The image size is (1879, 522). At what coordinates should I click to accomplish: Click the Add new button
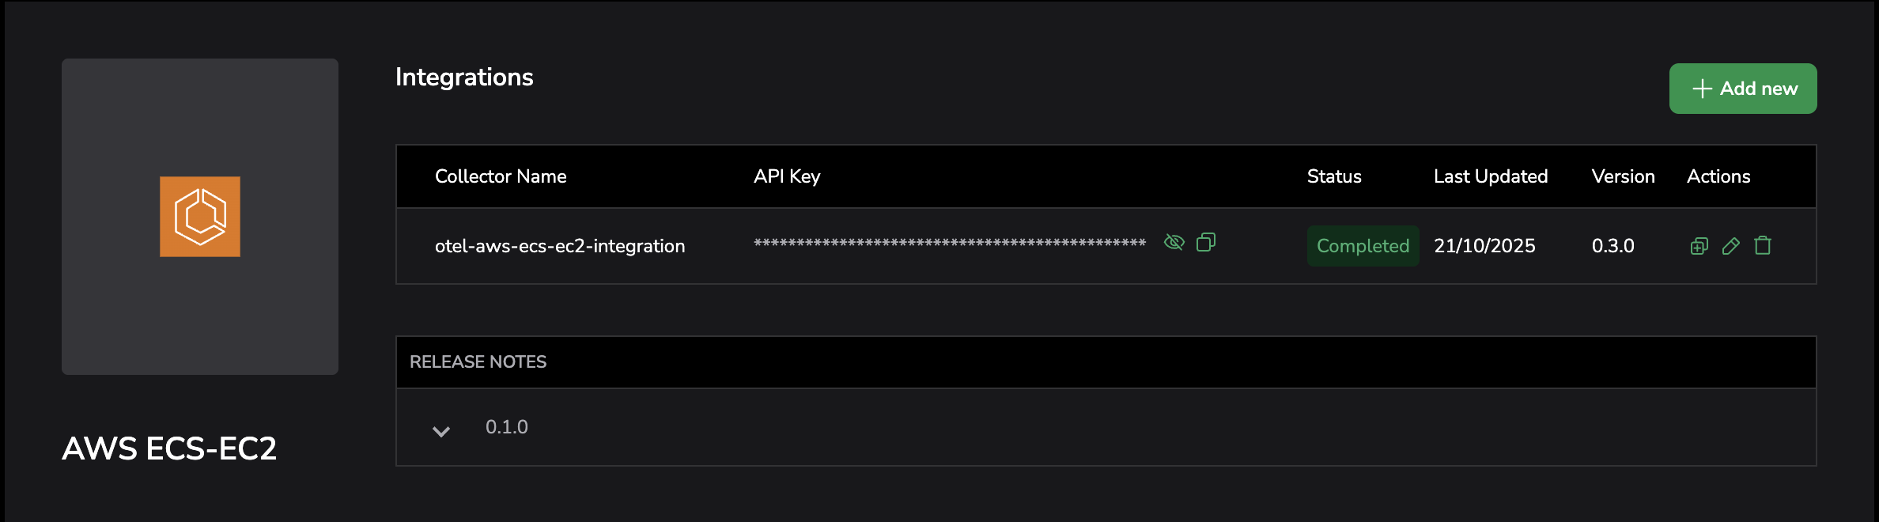pos(1743,89)
